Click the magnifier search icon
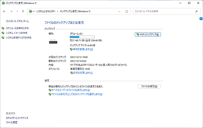Viewport: 203px width, 128px height. coord(197,11)
